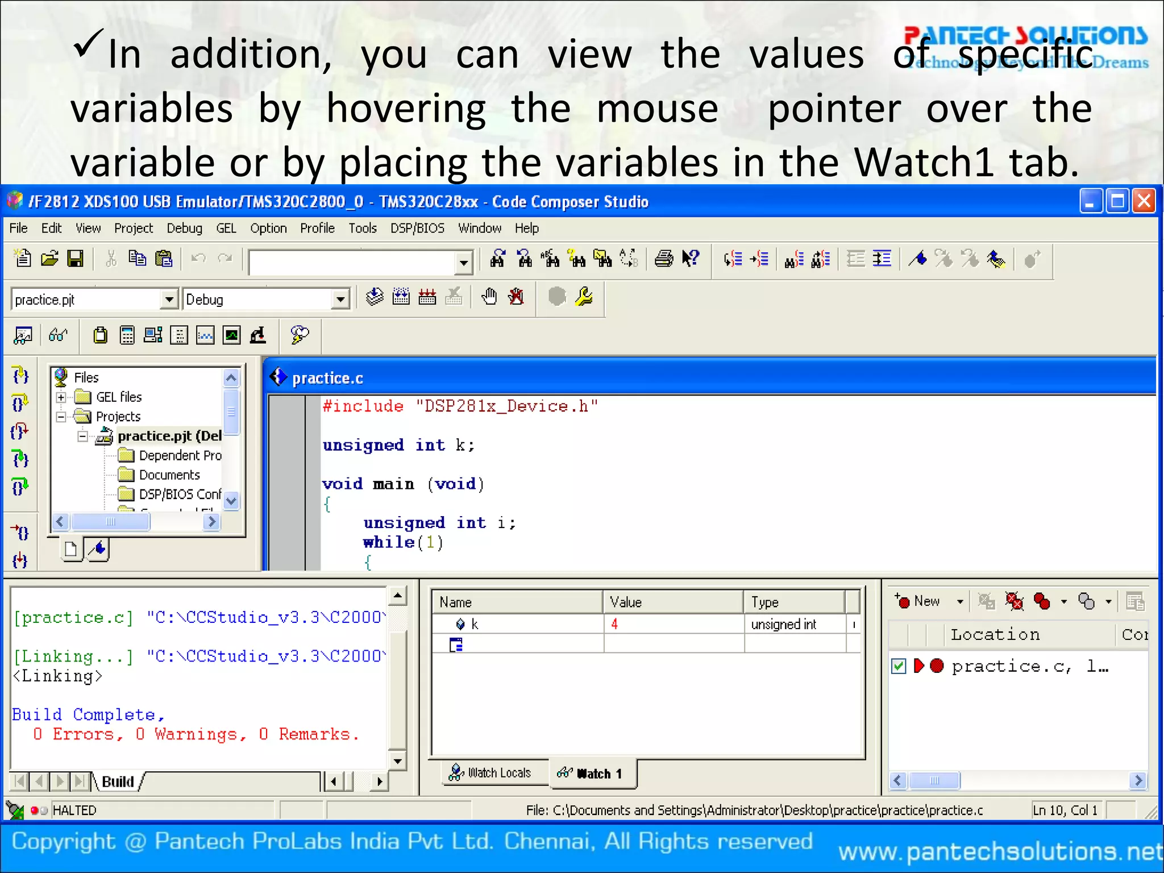Click the Undo arrow icon
The image size is (1164, 873).
coord(198,259)
